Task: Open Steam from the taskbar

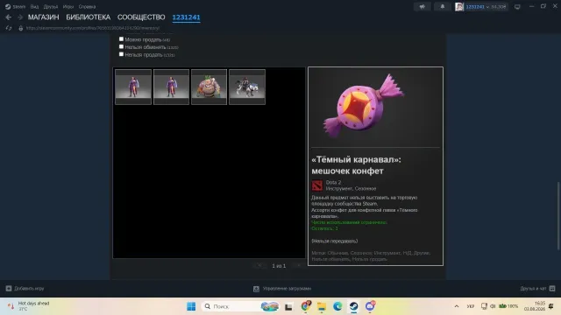Action: click(354, 306)
